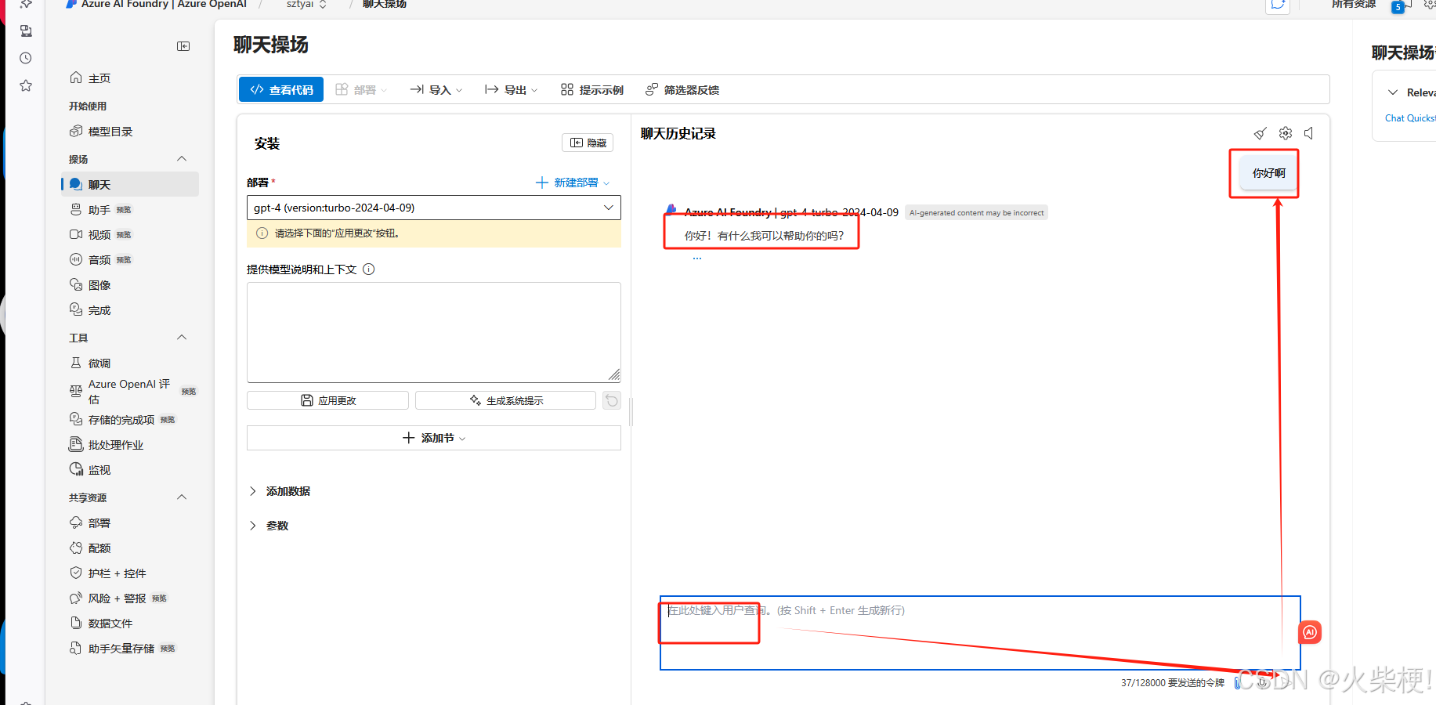Screen dimensions: 1436x705
Task: Open chat settings gear icon
Action: 1286,133
